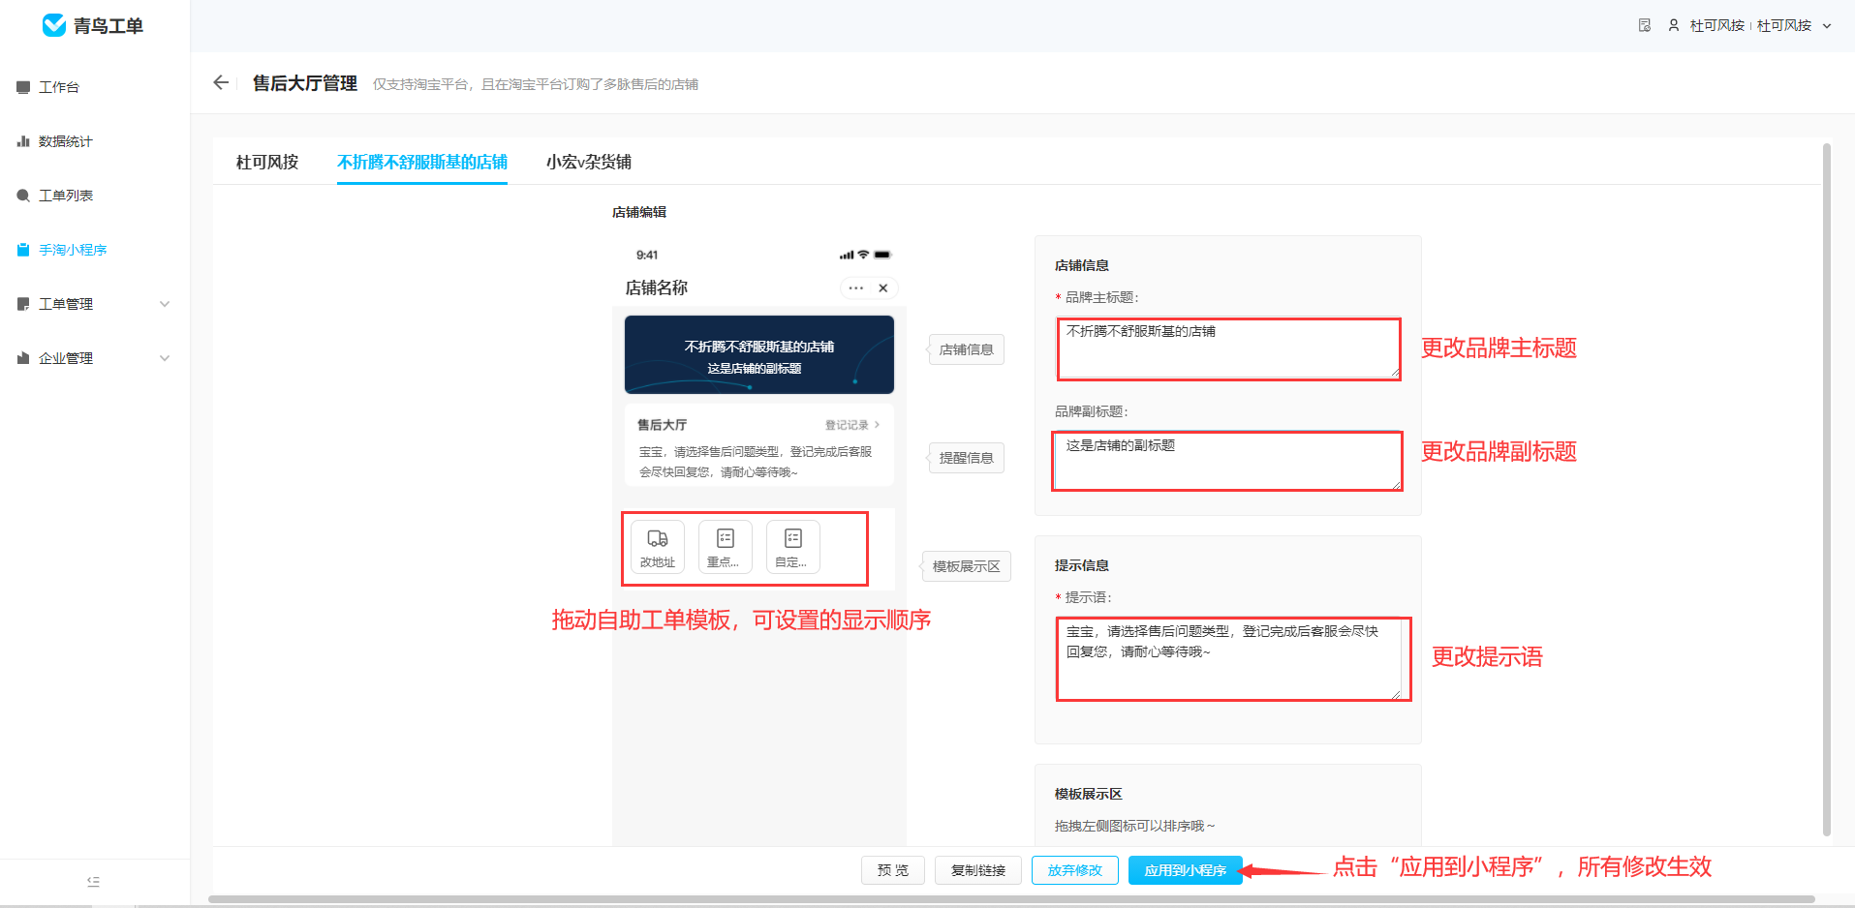1855x908 pixels.
Task: Select 手淘小程序 sidebar icon
Action: [23, 250]
